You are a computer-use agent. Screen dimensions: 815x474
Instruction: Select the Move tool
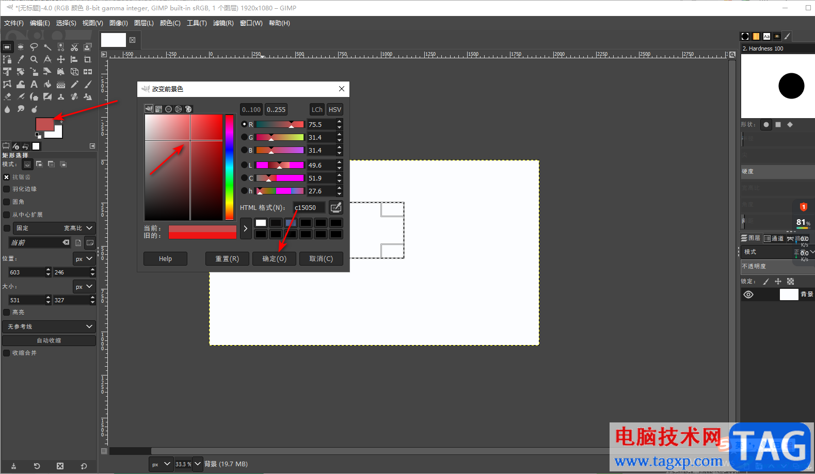coord(61,59)
